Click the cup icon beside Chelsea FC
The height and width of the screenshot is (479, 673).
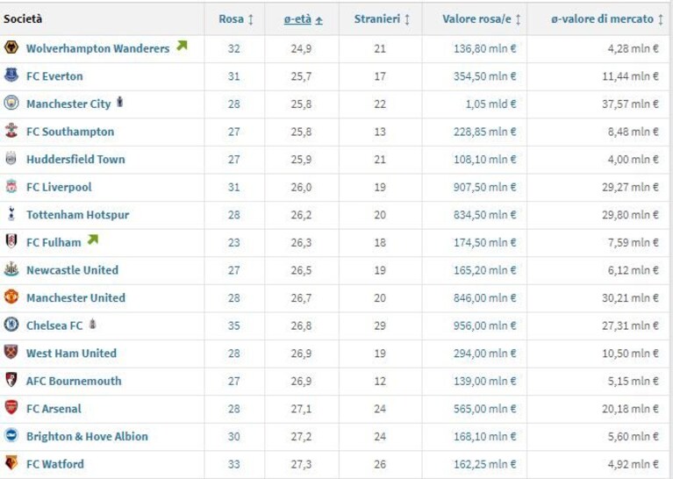click(x=92, y=324)
